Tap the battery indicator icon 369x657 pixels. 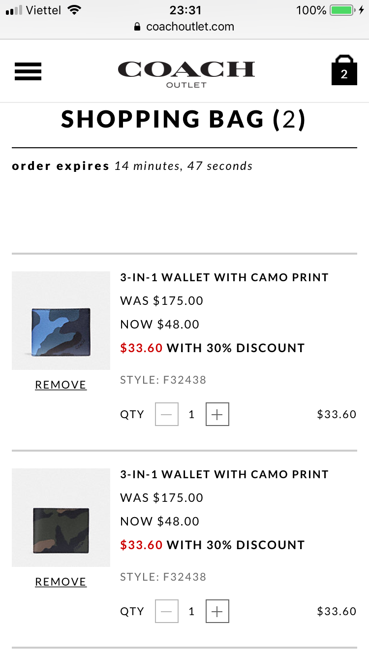342,10
